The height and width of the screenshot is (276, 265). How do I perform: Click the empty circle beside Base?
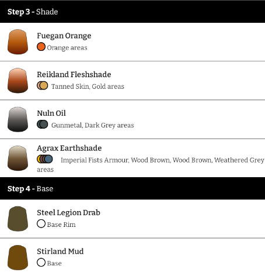tap(41, 263)
